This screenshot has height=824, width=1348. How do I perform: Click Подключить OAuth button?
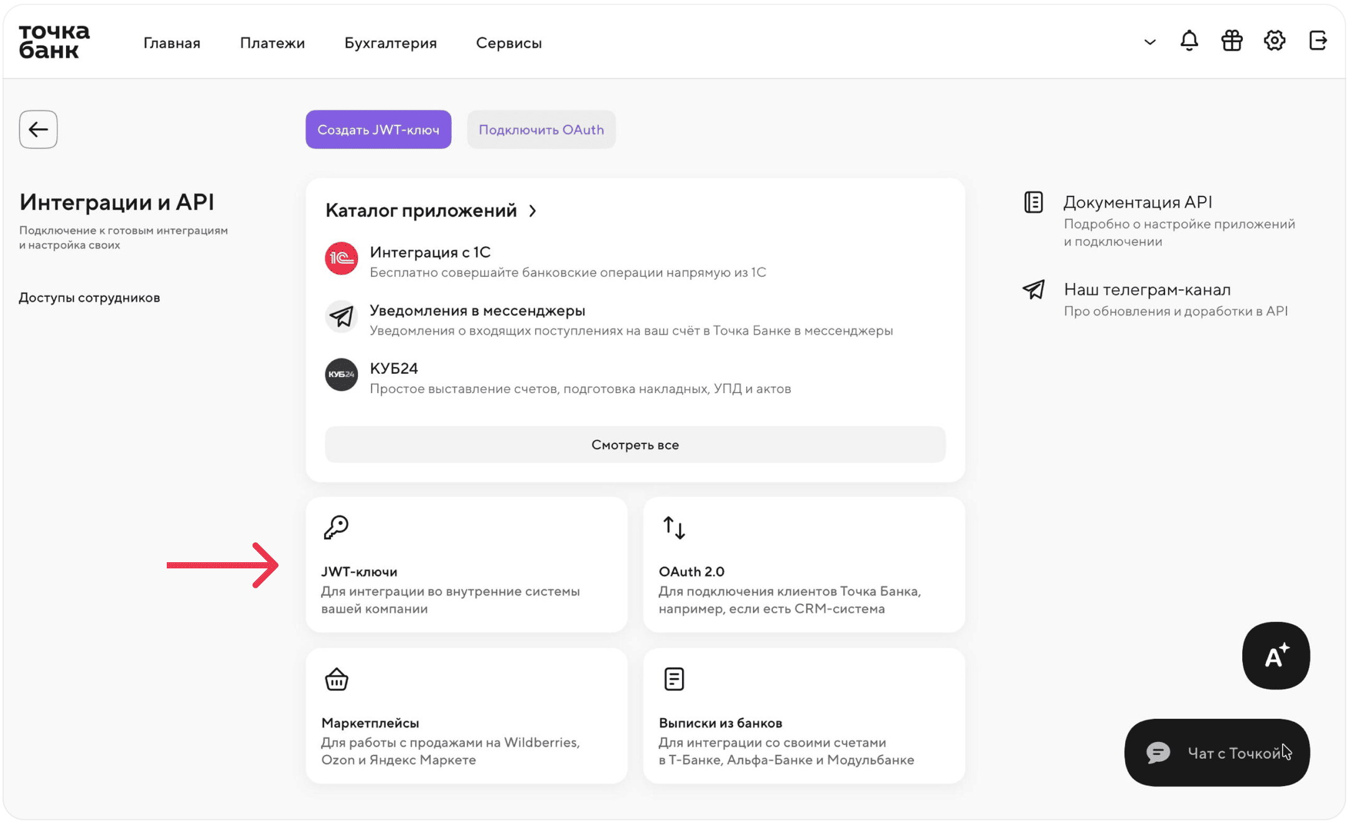click(541, 129)
